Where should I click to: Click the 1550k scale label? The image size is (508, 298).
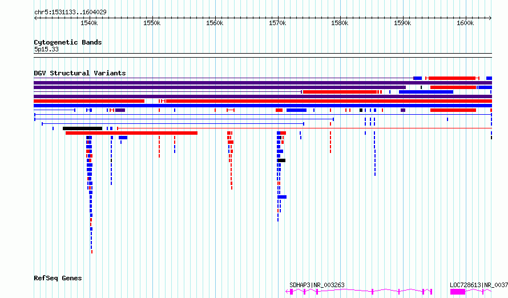[152, 23]
